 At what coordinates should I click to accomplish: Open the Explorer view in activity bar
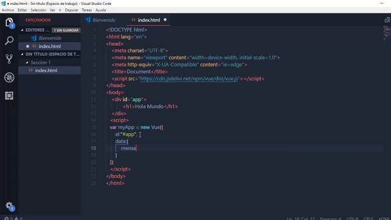click(9, 23)
